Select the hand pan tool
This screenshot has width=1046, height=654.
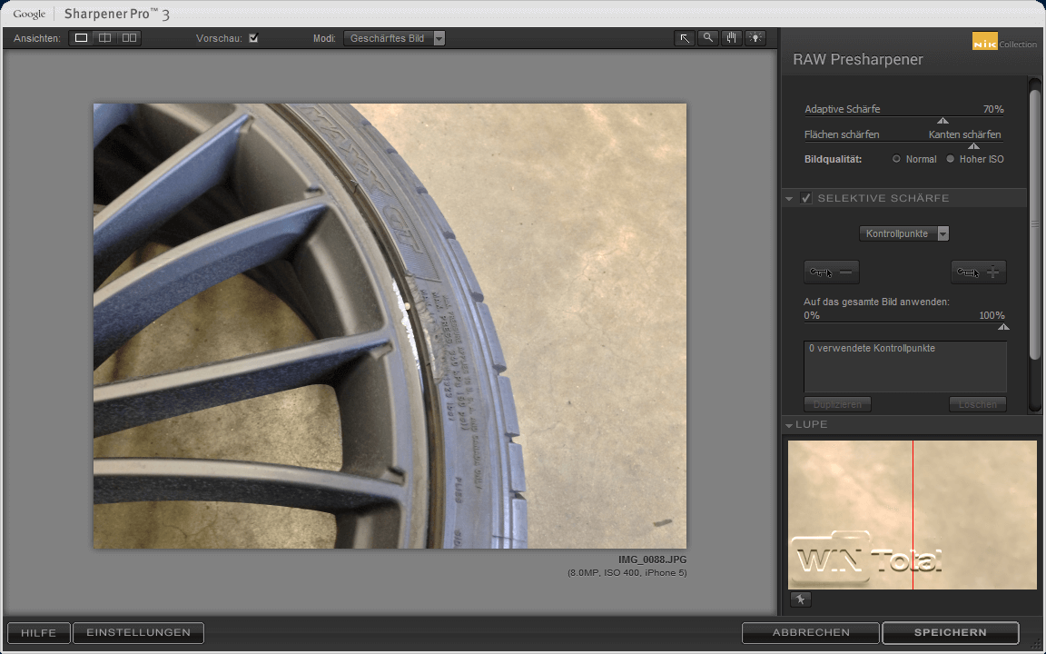[x=732, y=38]
